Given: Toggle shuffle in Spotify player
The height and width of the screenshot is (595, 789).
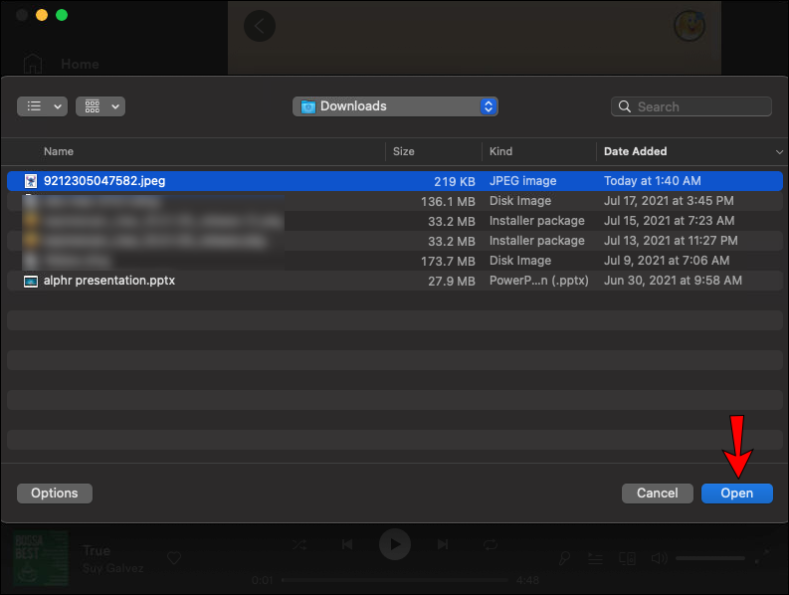Looking at the screenshot, I should point(299,544).
